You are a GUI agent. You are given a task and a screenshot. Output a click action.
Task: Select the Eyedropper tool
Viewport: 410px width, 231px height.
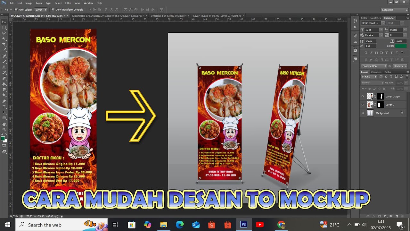coord(4,50)
